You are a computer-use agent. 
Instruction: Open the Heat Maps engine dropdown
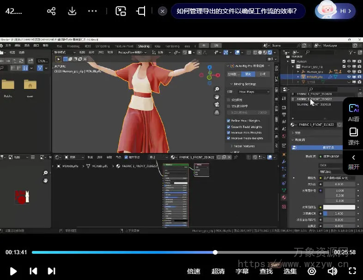(254, 92)
